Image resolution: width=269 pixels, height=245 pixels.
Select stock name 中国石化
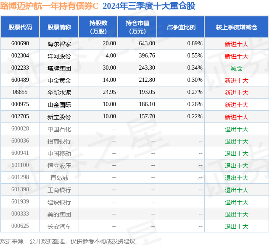click(x=59, y=129)
